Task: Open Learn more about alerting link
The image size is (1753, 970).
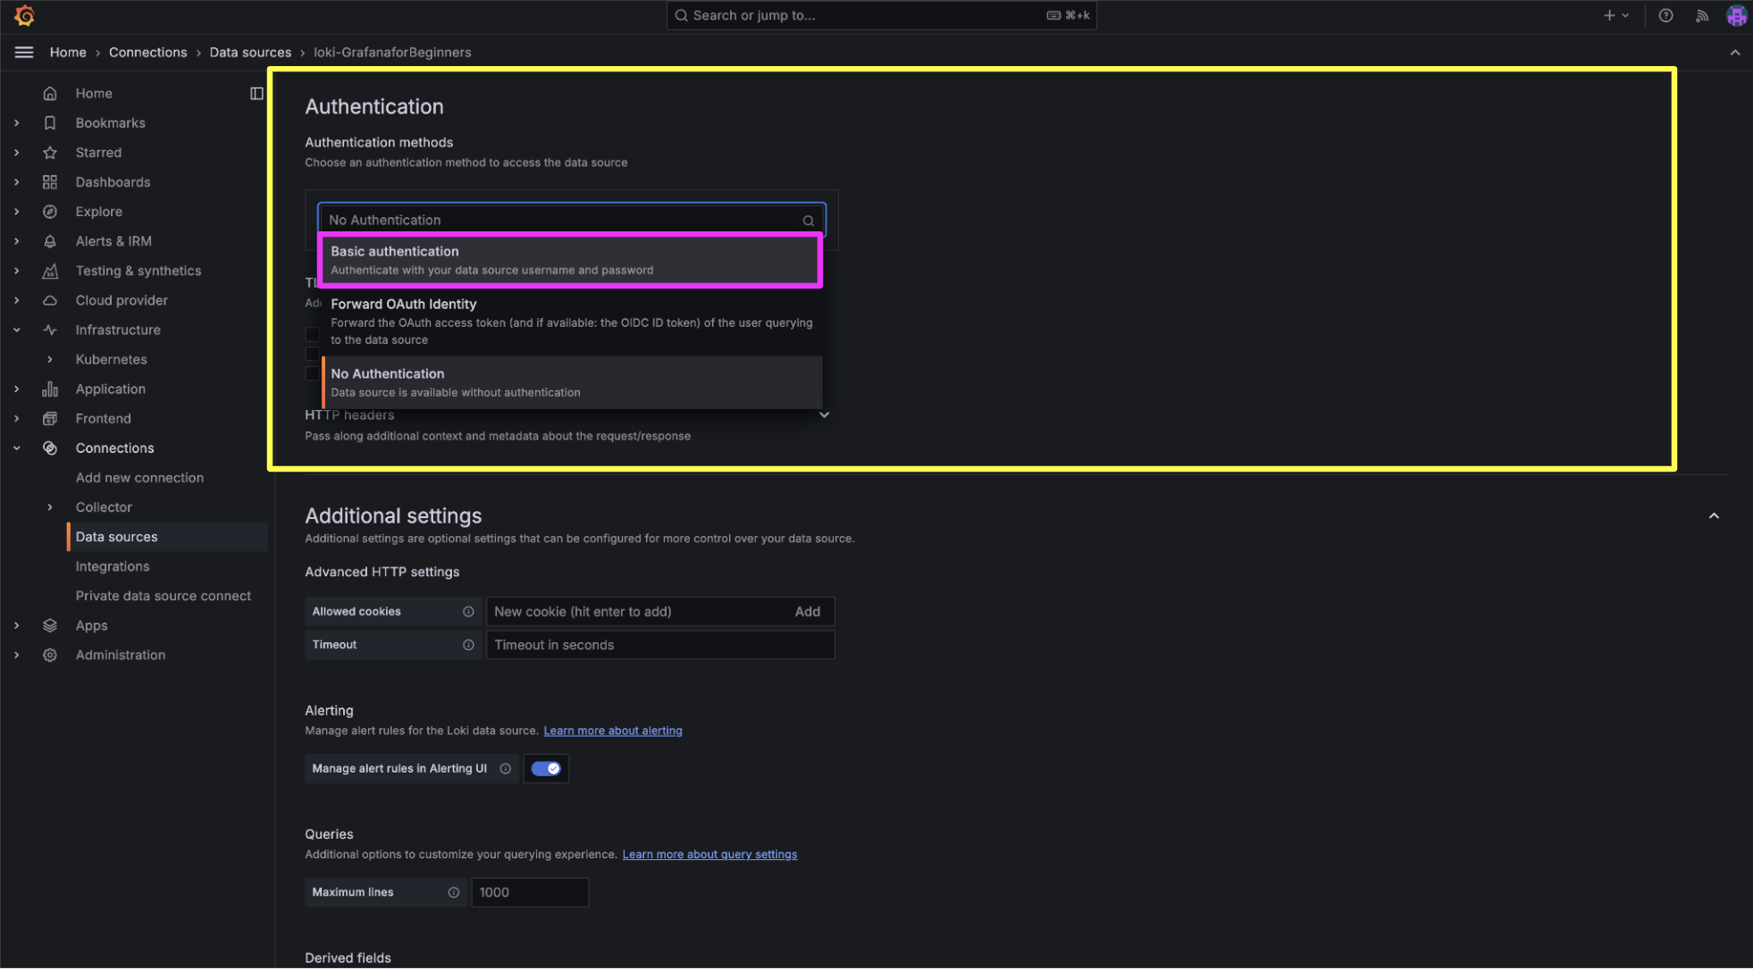Action: (x=612, y=731)
